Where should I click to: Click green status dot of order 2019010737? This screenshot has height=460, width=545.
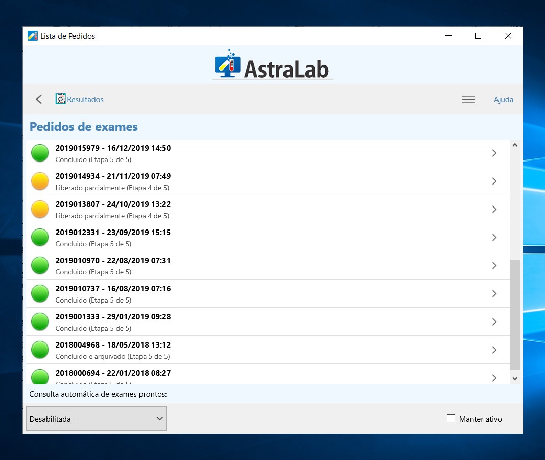pyautogui.click(x=40, y=293)
